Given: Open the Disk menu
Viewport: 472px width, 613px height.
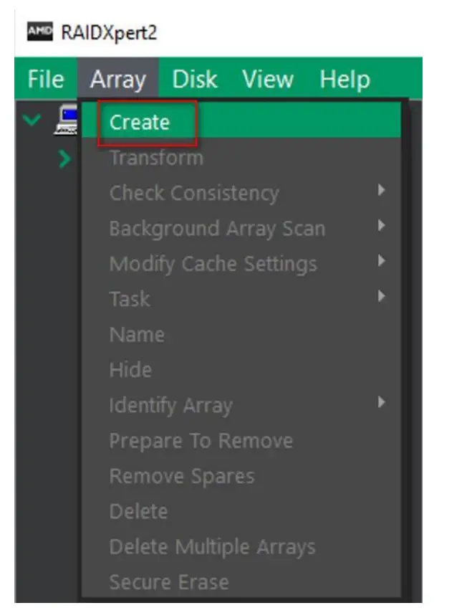Looking at the screenshot, I should pyautogui.click(x=193, y=79).
